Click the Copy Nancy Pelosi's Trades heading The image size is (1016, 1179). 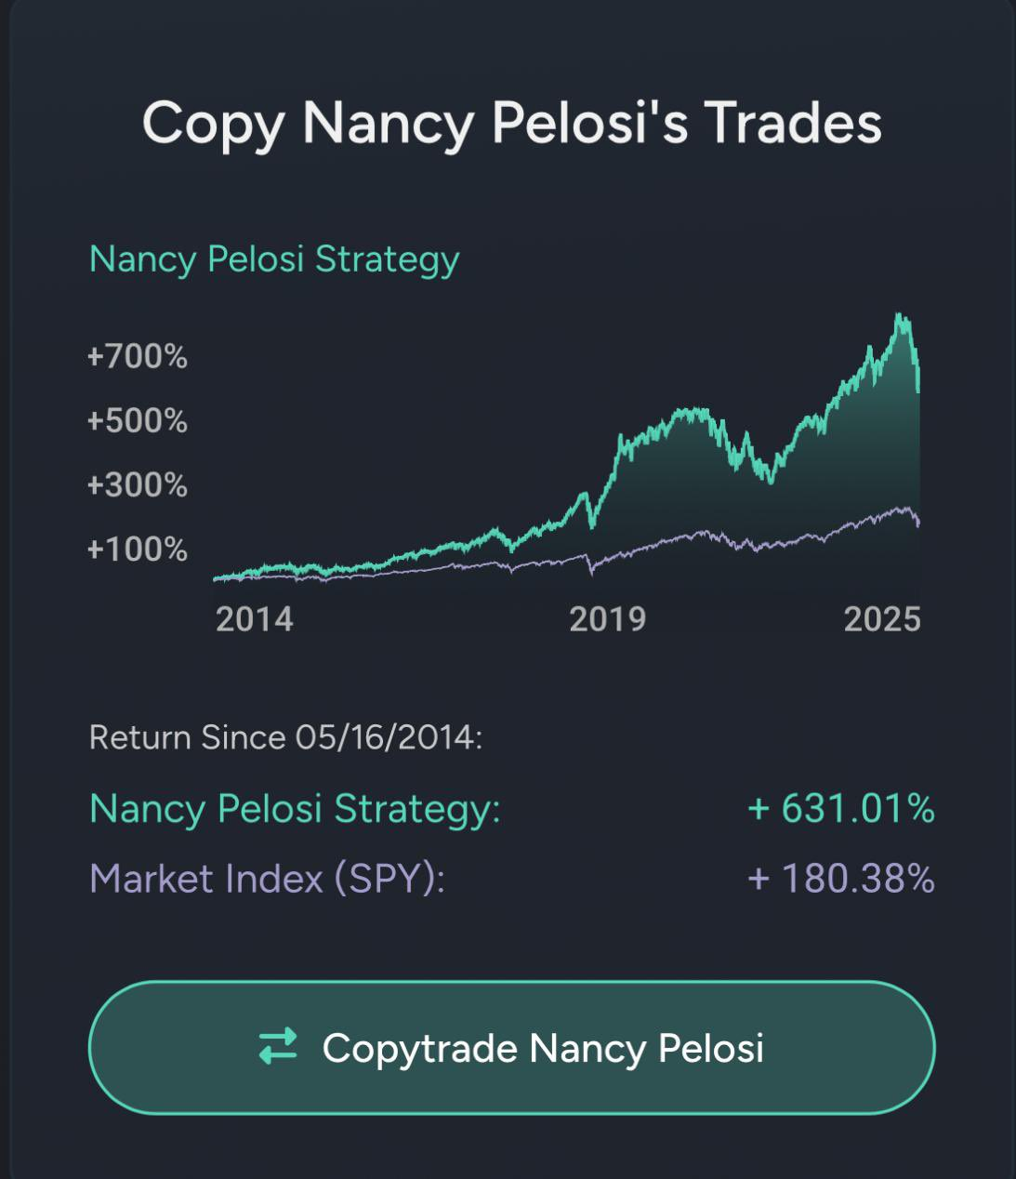(511, 122)
